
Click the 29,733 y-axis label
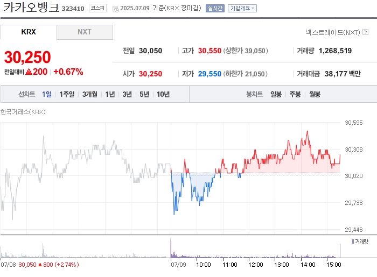coord(354,203)
